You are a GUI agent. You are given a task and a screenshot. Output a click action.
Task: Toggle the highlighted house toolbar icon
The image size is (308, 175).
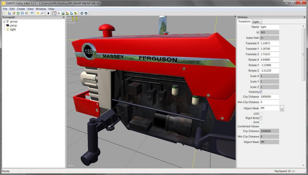54,13
